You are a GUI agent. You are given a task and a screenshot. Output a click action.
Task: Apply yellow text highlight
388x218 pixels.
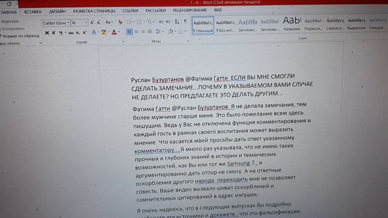(x=104, y=32)
